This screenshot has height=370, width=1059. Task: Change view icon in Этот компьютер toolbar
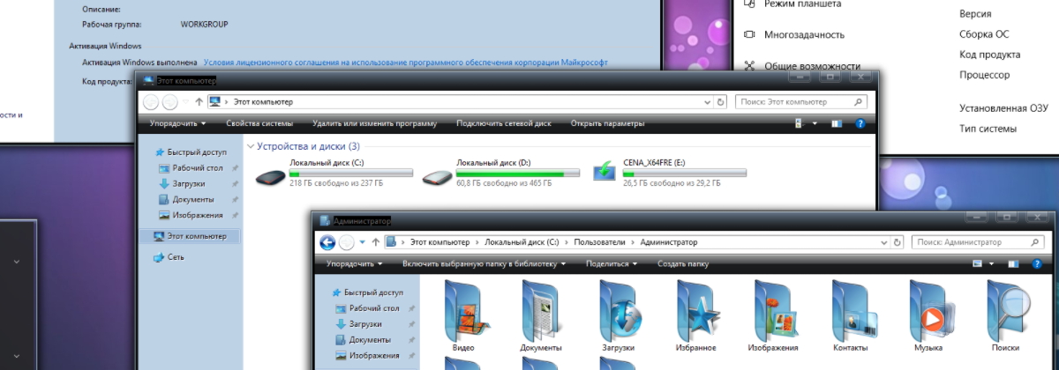[x=800, y=124]
